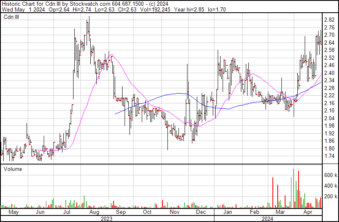Select the Aug month label on time axis
The image size is (339, 222).
pos(94,212)
